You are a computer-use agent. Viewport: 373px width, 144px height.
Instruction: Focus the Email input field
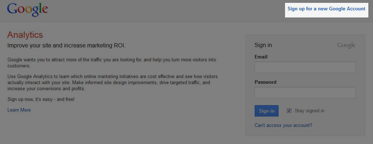coord(305,67)
